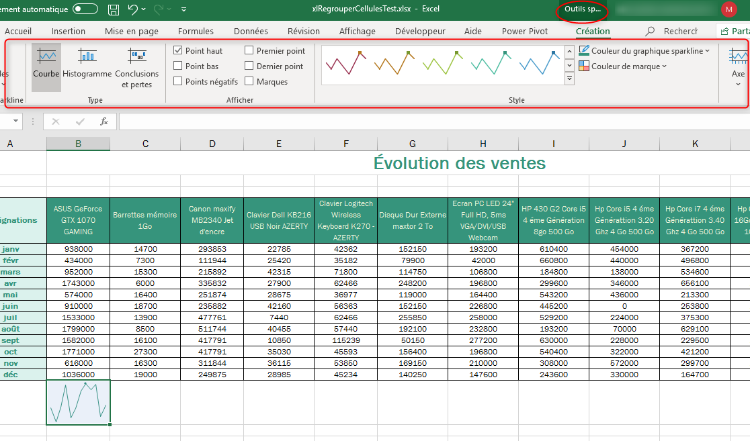Select the Création tab
This screenshot has height=441, width=750.
pyautogui.click(x=593, y=31)
